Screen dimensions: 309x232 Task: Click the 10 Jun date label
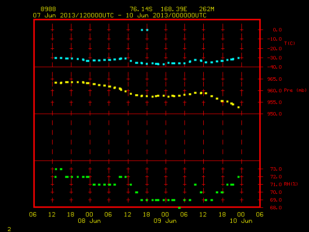(x=241, y=221)
